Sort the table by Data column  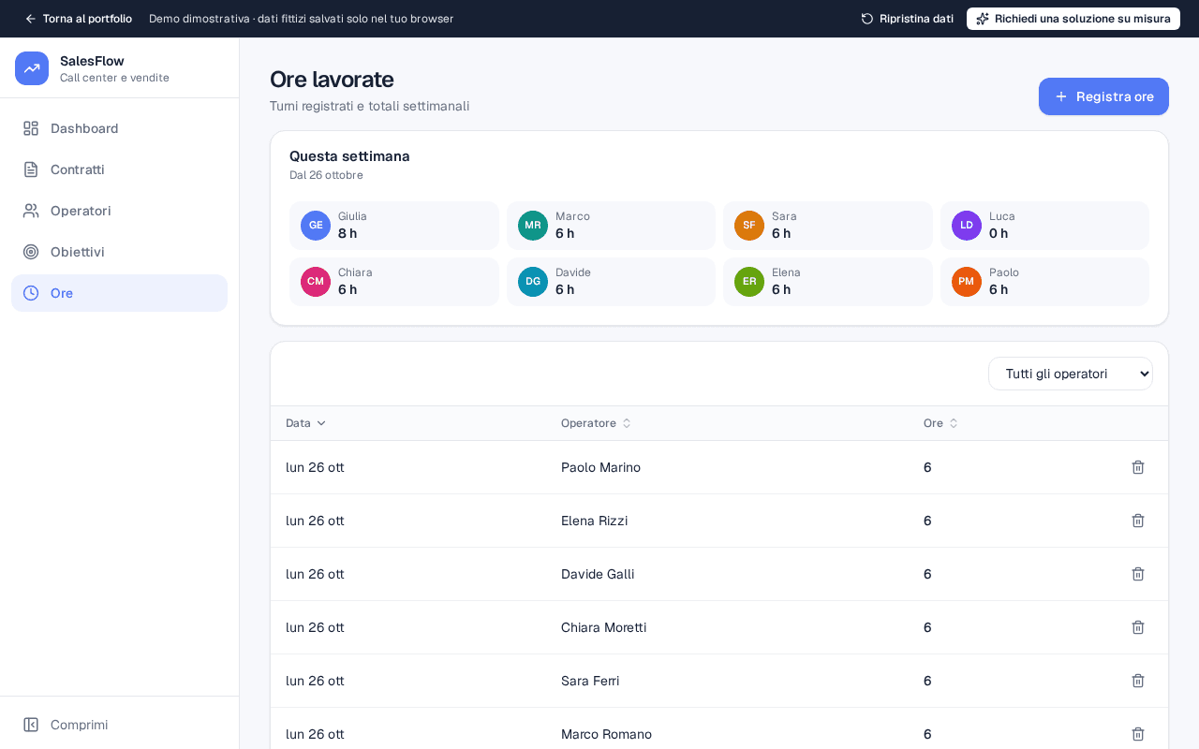coord(306,423)
